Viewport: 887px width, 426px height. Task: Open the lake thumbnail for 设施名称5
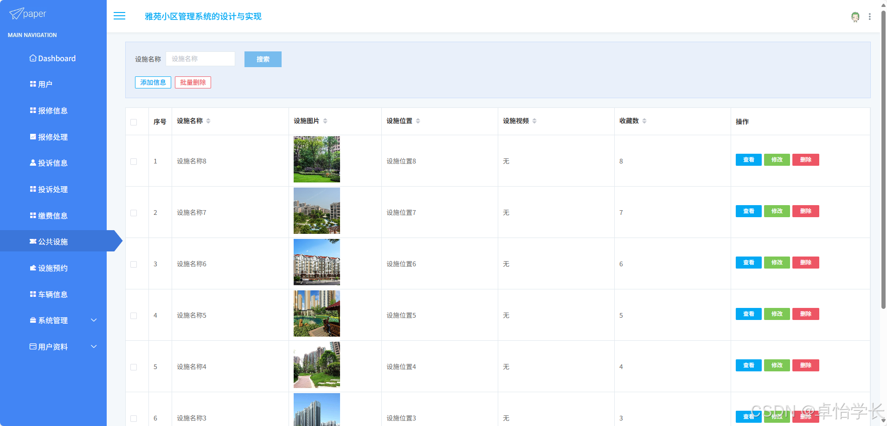[x=317, y=313]
